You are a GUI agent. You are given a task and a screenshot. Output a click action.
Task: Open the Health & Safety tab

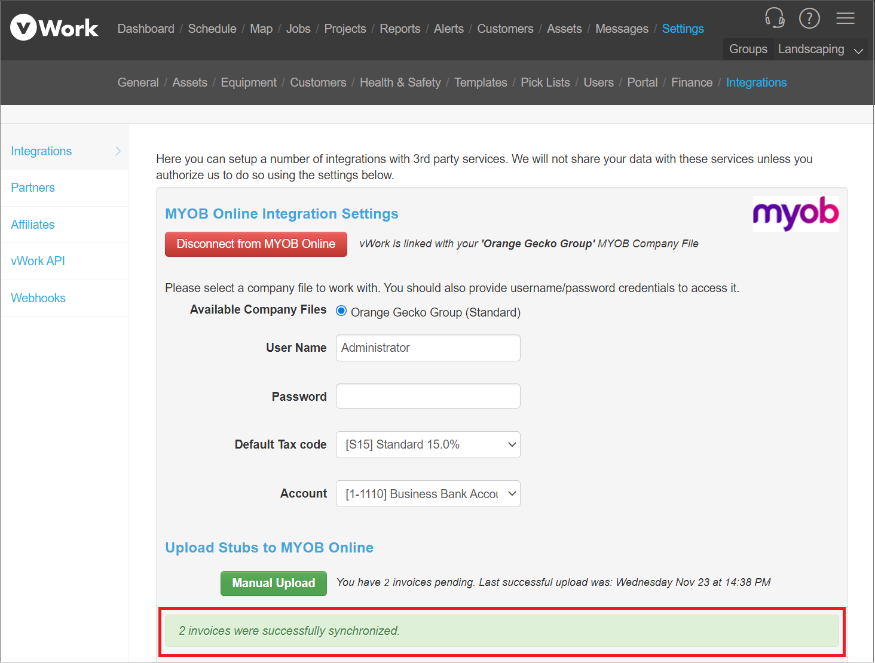click(x=400, y=82)
